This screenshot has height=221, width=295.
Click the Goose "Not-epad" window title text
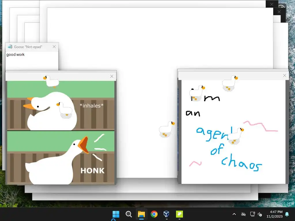[x=28, y=47]
